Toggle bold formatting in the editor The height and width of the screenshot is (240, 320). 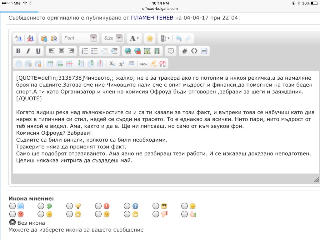click(x=18, y=51)
